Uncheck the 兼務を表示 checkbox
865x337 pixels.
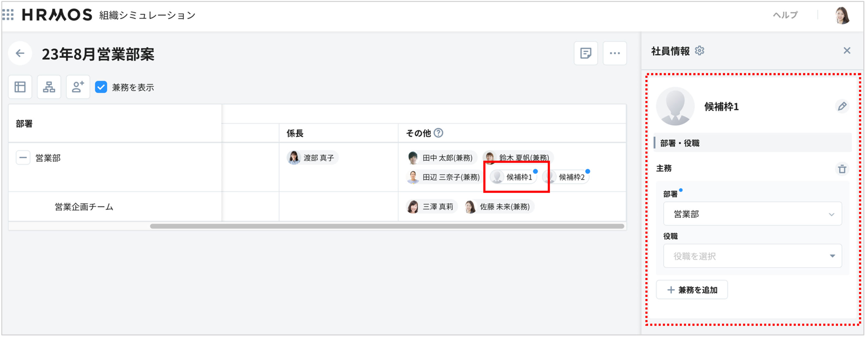(101, 87)
